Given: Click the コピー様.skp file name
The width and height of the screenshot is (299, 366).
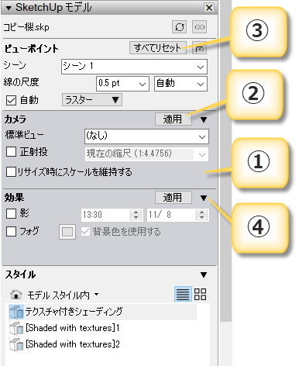Looking at the screenshot, I should [26, 27].
